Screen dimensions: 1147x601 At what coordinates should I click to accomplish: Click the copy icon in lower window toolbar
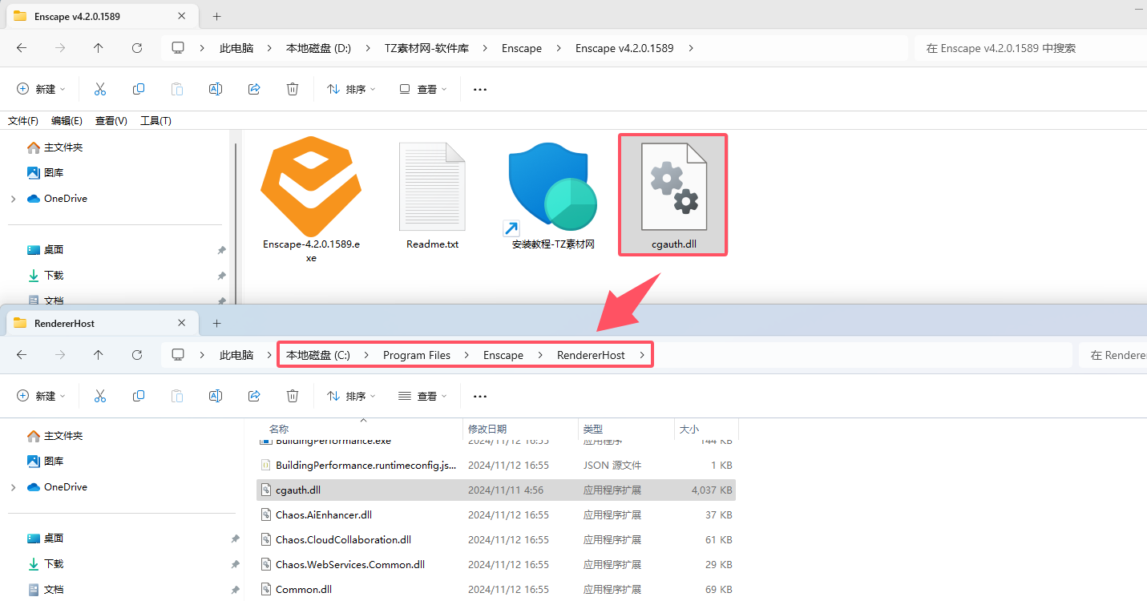[139, 396]
